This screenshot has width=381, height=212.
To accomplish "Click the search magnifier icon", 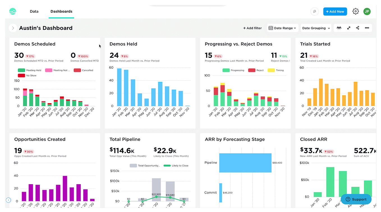I will tap(314, 11).
